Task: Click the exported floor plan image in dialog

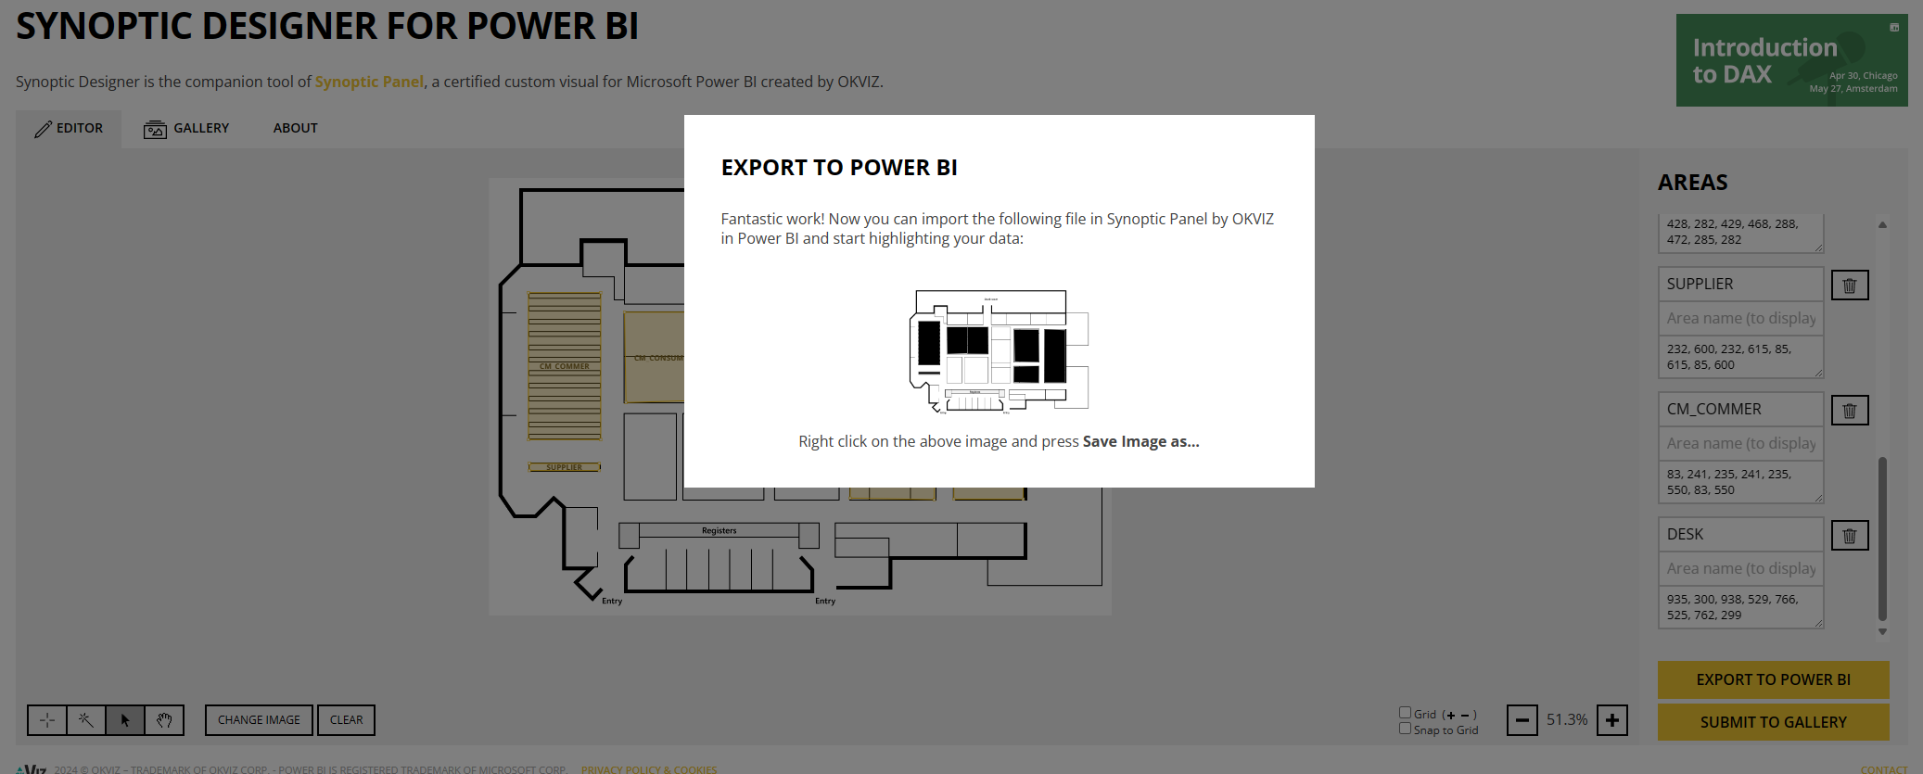Action: click(999, 350)
